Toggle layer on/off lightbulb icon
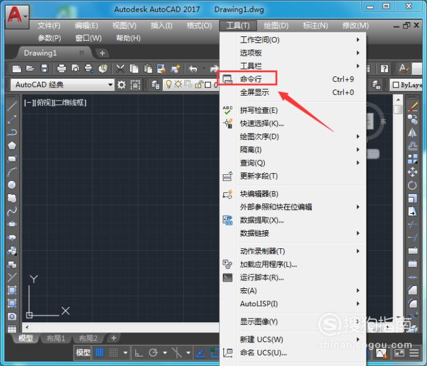 [169, 84]
